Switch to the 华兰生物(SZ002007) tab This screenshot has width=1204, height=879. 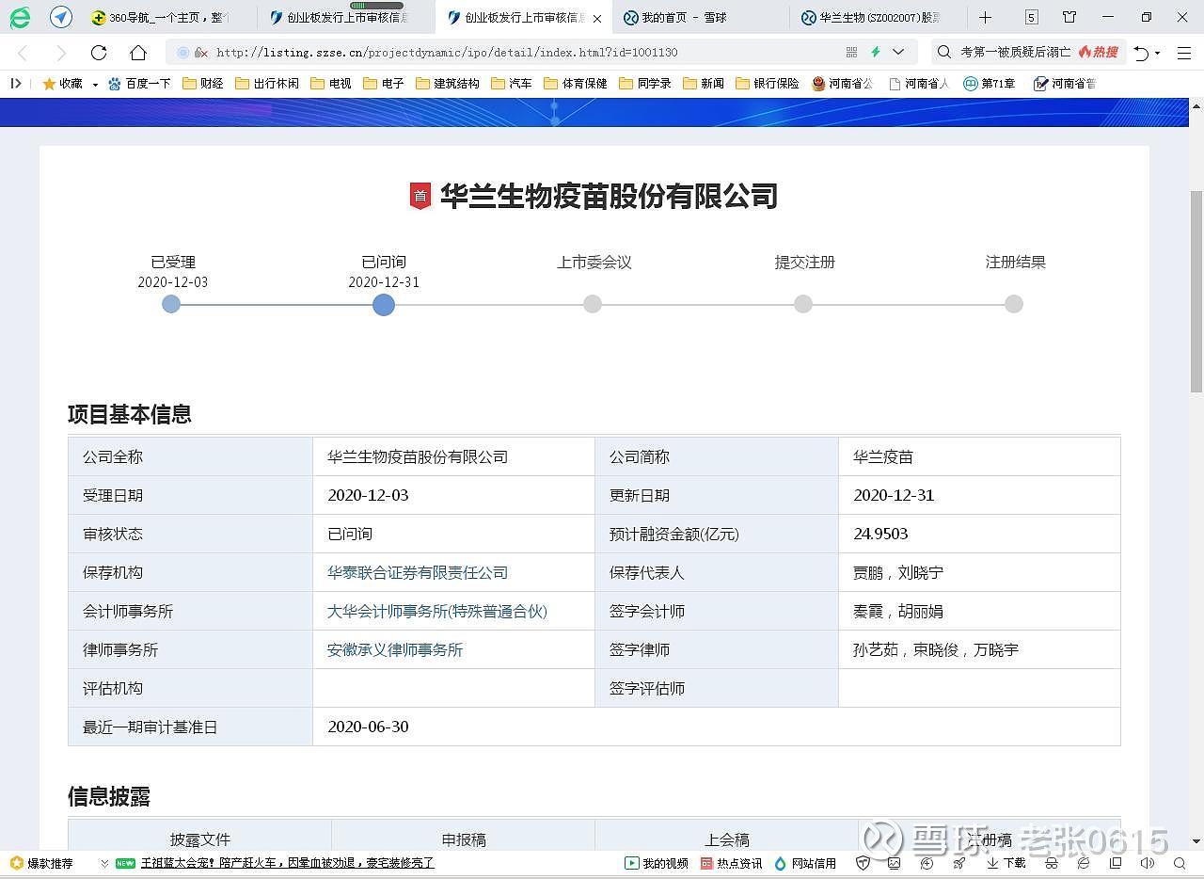pyautogui.click(x=878, y=17)
